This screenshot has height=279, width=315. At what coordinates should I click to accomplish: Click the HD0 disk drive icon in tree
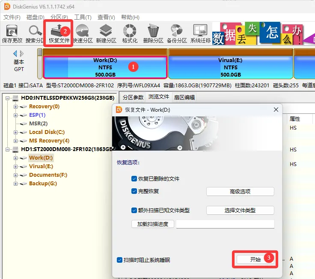point(15,98)
